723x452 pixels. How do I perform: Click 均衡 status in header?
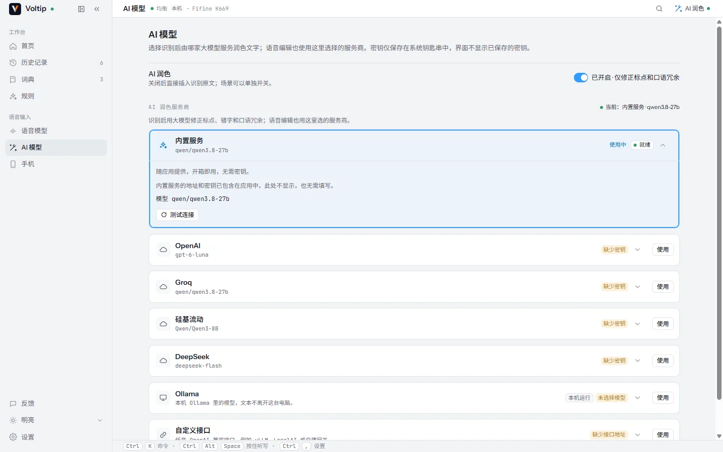click(x=159, y=9)
